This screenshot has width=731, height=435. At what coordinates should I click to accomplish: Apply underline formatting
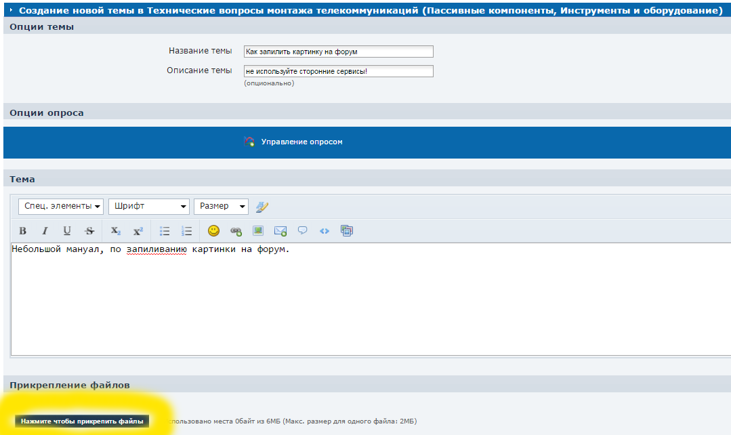[67, 231]
